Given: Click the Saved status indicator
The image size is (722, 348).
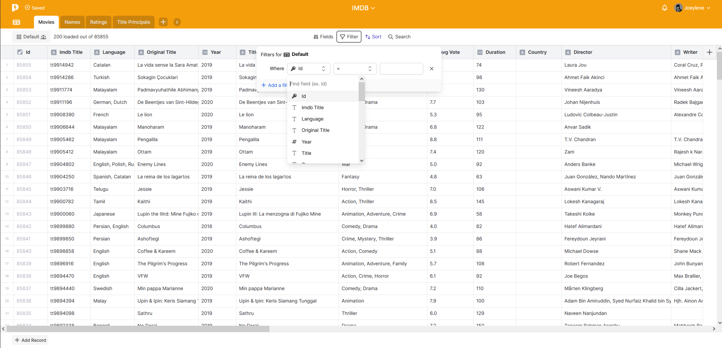Looking at the screenshot, I should coord(35,8).
